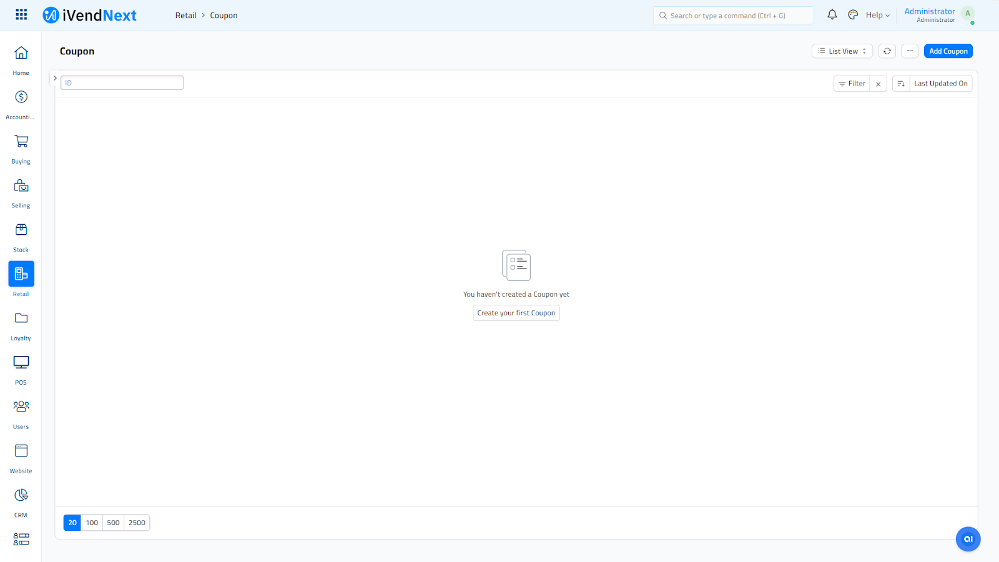Toggle the sort direction button
999x562 pixels.
pyautogui.click(x=901, y=84)
